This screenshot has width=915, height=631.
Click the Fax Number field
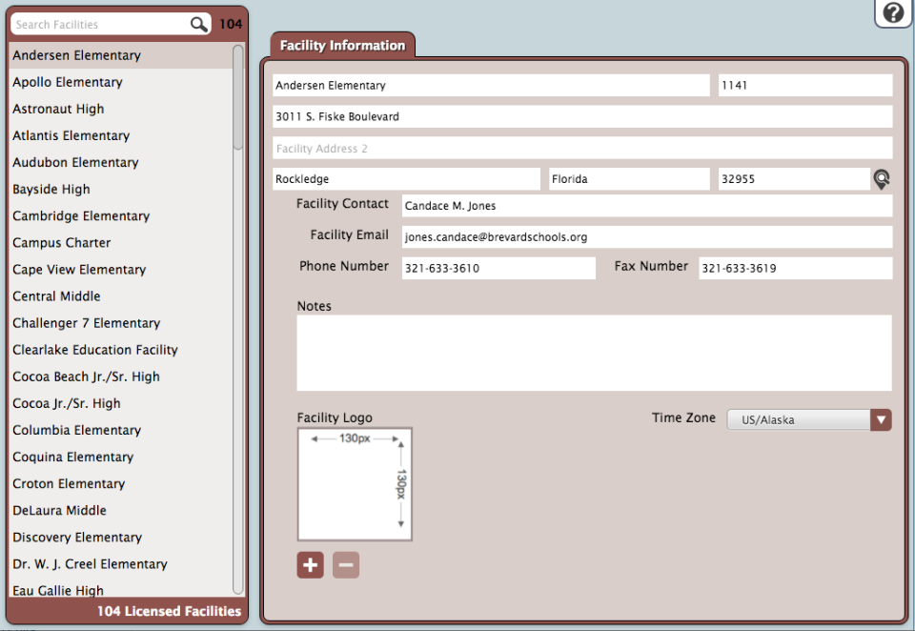click(x=795, y=269)
